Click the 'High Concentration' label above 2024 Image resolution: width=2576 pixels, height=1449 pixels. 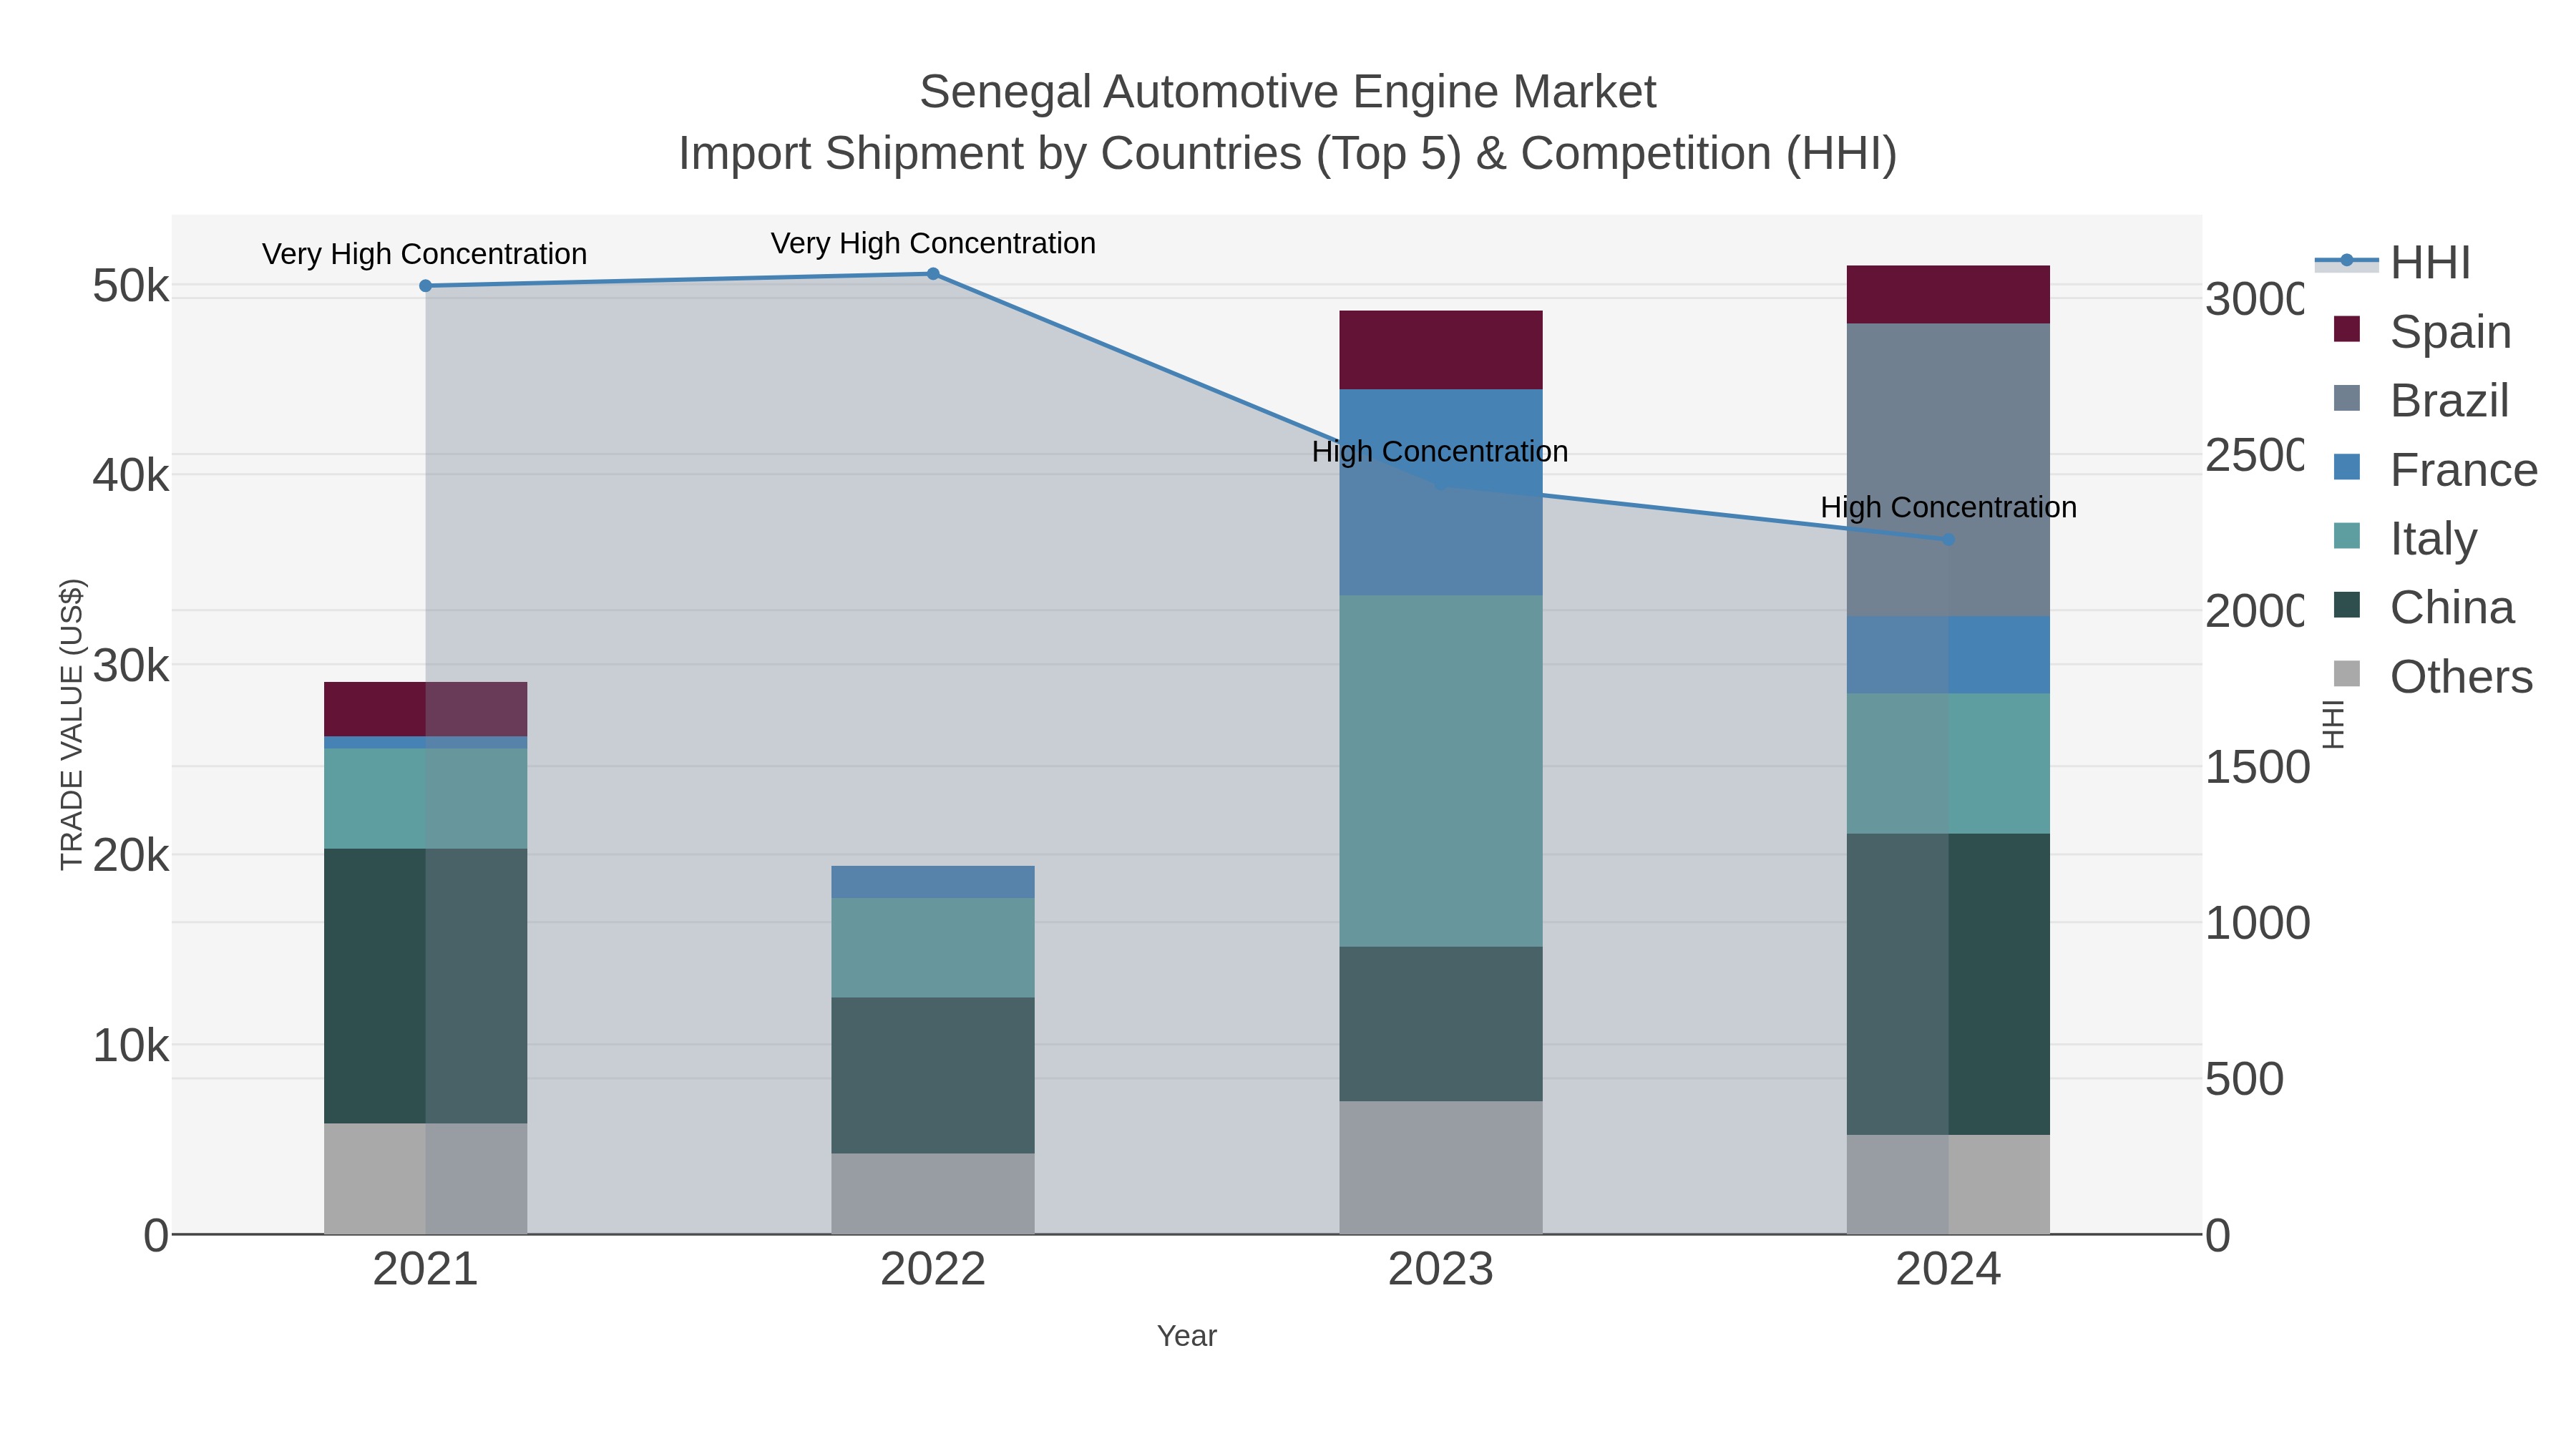(1948, 507)
